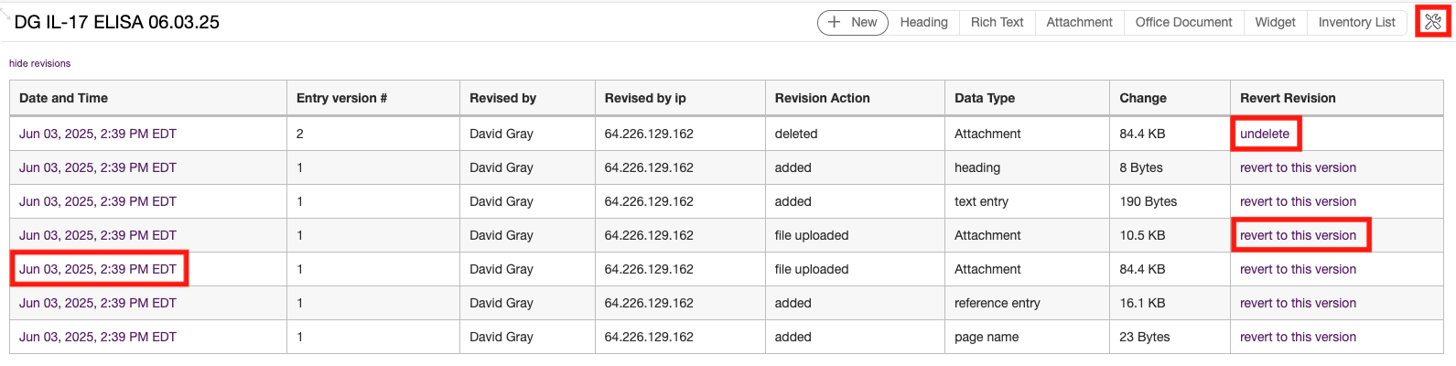Revert to the page name version
The height and width of the screenshot is (366, 1456).
pyautogui.click(x=1298, y=337)
